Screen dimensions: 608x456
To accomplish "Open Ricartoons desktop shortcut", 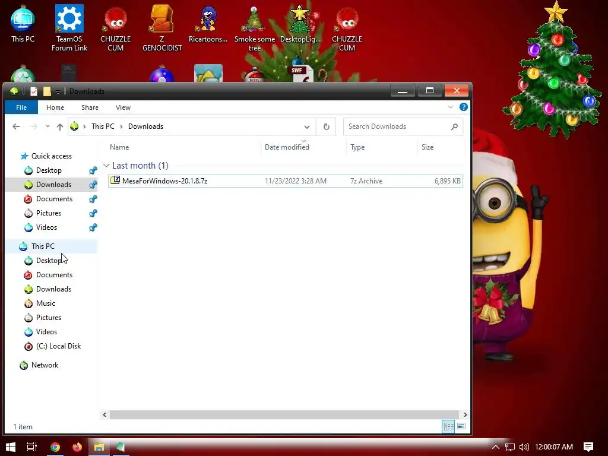I will coord(208,24).
